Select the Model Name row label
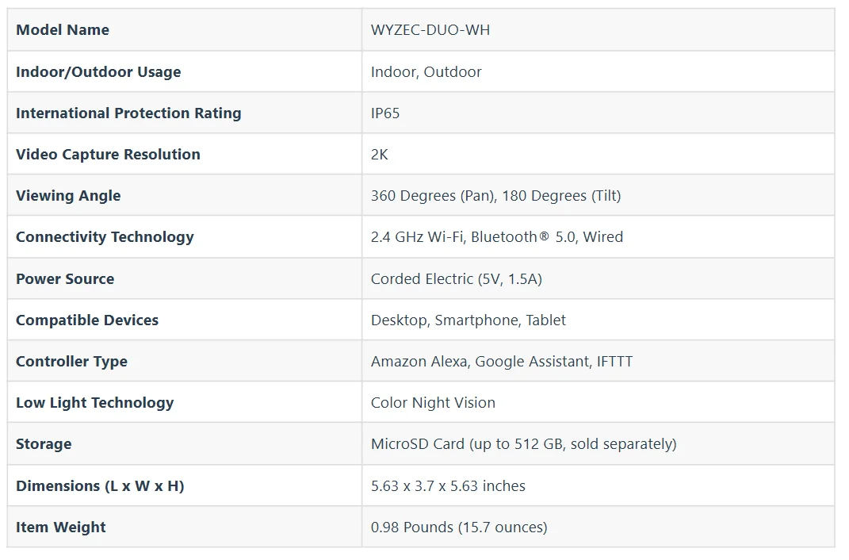This screenshot has height=560, width=849. click(63, 30)
